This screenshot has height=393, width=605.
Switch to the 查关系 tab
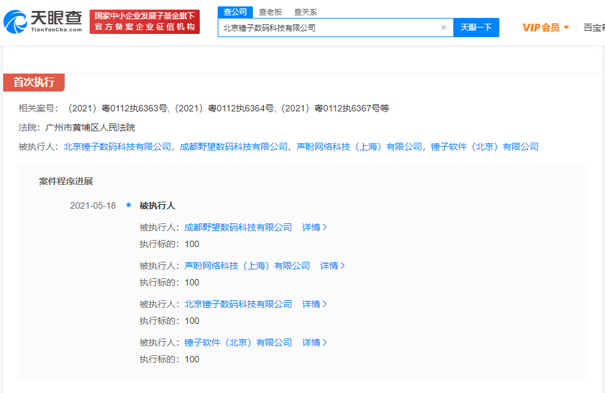tap(305, 12)
